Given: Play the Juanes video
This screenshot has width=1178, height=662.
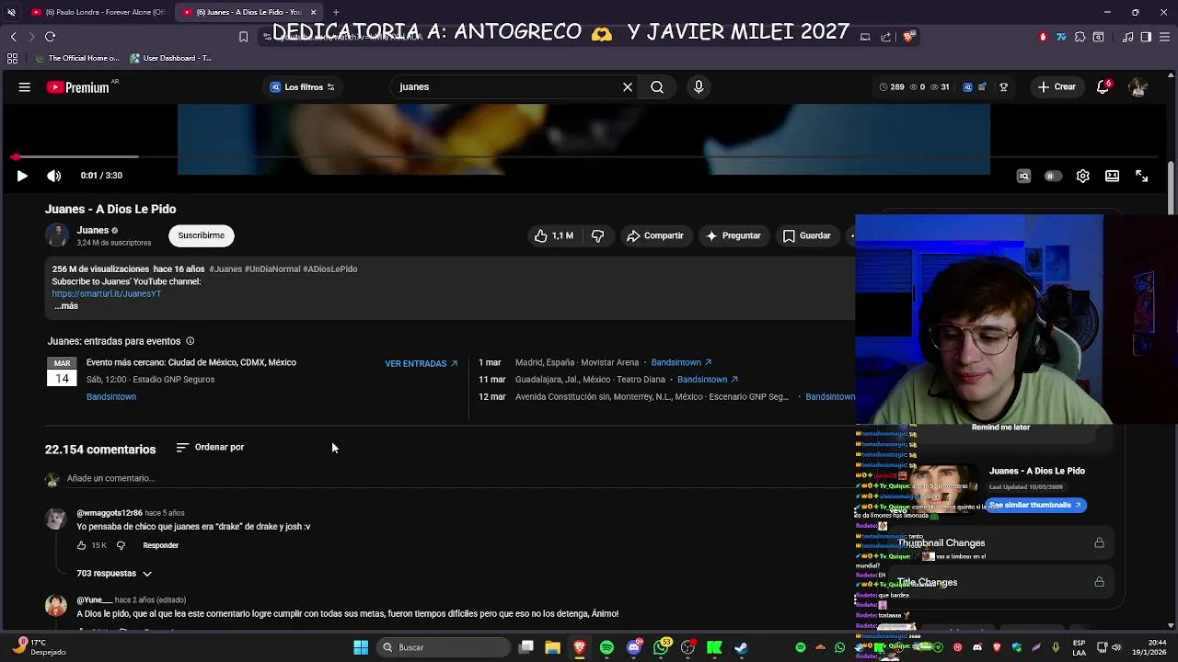Looking at the screenshot, I should (22, 176).
